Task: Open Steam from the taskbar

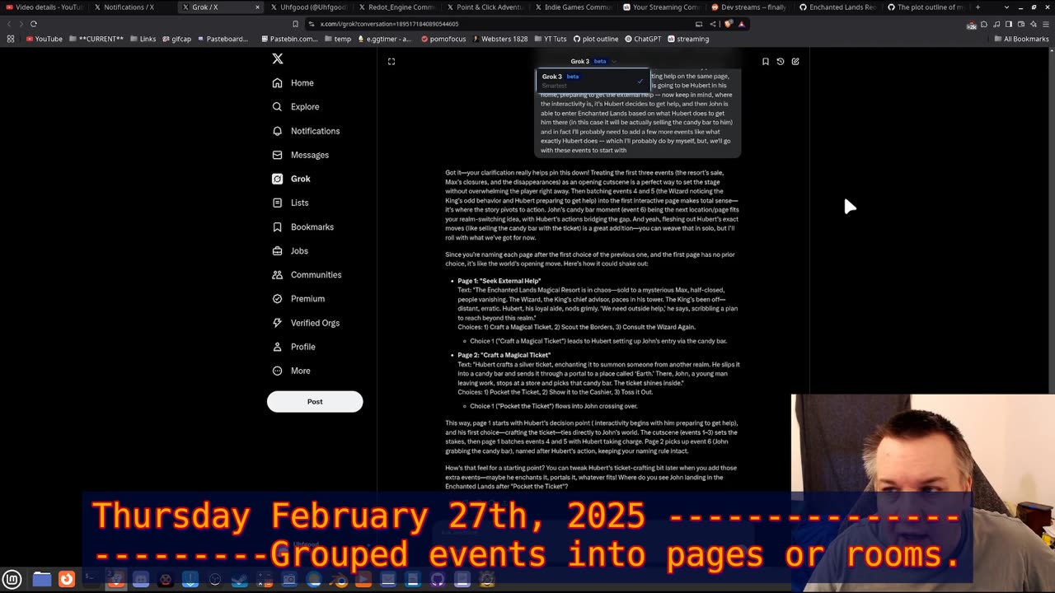Action: tap(239, 579)
